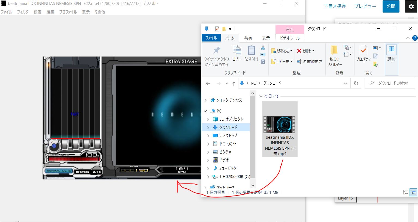The height and width of the screenshot is (222, 418).
Task: Expand the クイック アクセス tree node
Action: click(x=205, y=100)
